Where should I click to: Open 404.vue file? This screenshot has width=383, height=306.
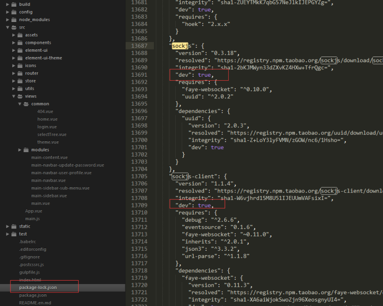(x=45, y=111)
